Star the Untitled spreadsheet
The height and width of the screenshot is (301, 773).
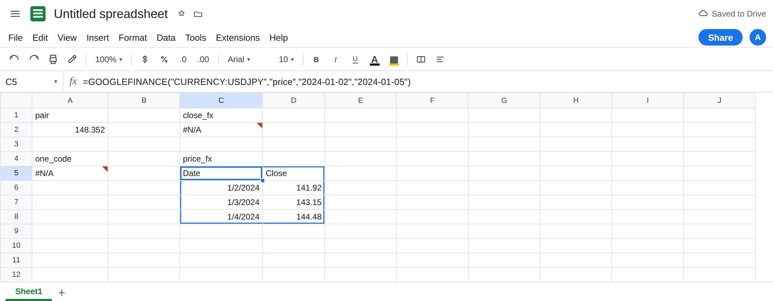pos(182,13)
